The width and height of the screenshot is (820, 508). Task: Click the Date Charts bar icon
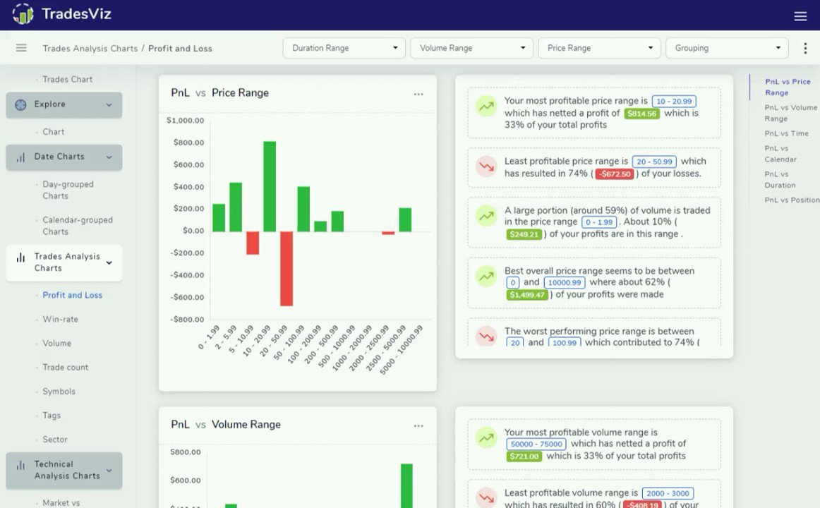point(20,157)
